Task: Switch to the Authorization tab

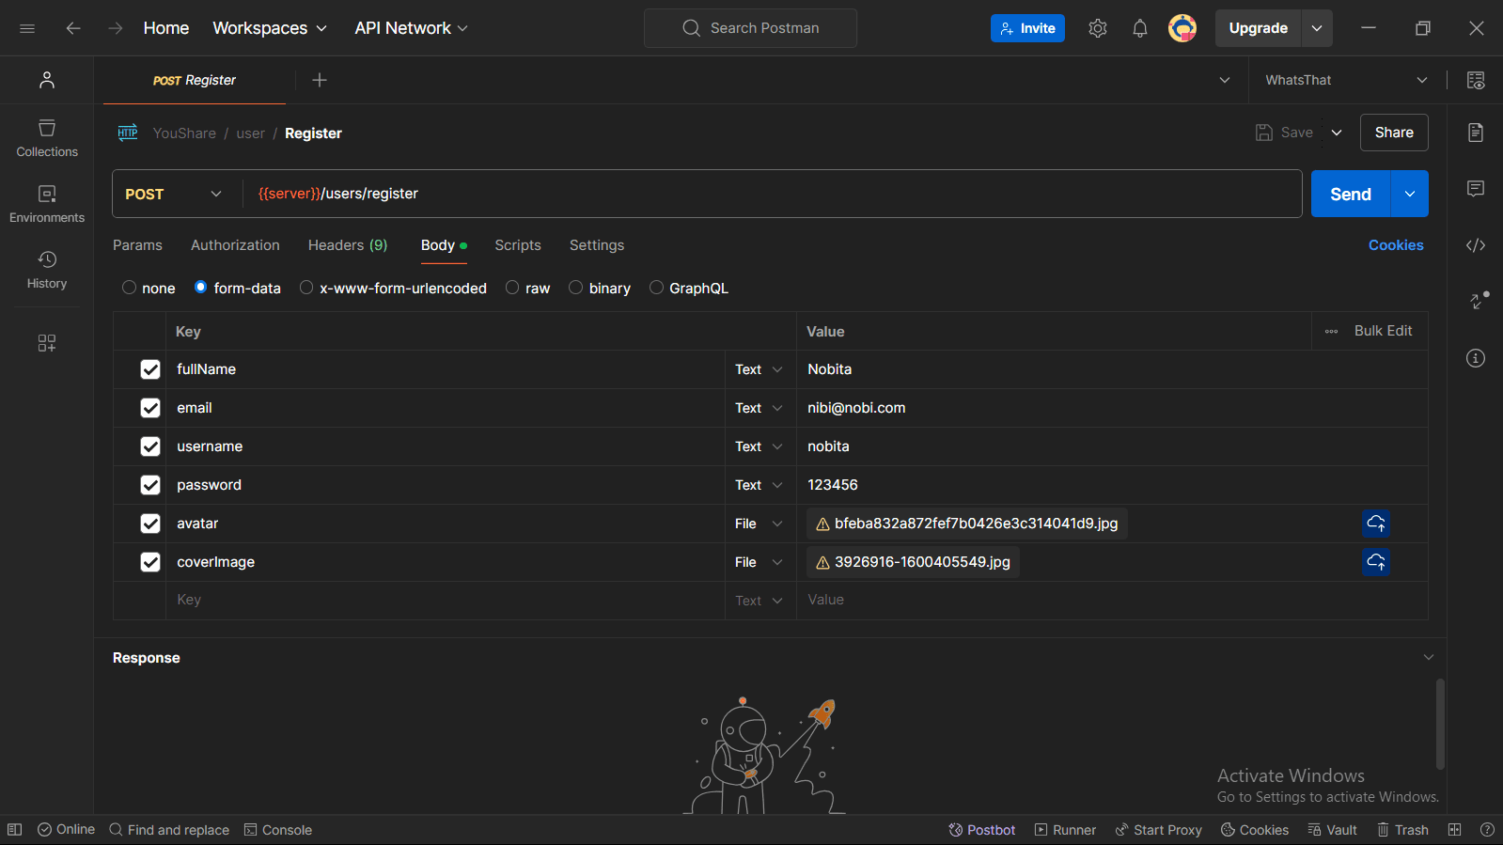Action: click(x=235, y=245)
